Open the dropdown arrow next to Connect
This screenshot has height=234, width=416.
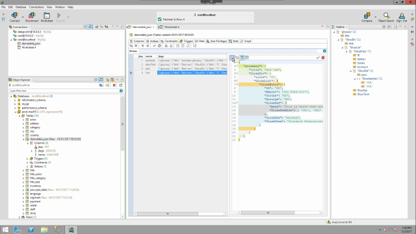click(23, 17)
